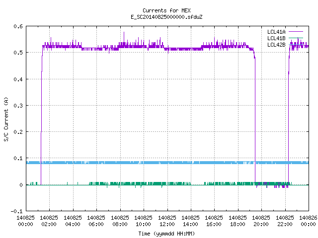Click the 0.6 y-axis tick value
318x238 pixels.
pos(18,26)
